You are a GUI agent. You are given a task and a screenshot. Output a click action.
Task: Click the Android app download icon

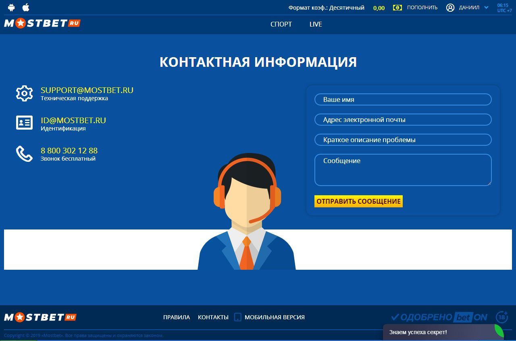[x=10, y=7]
